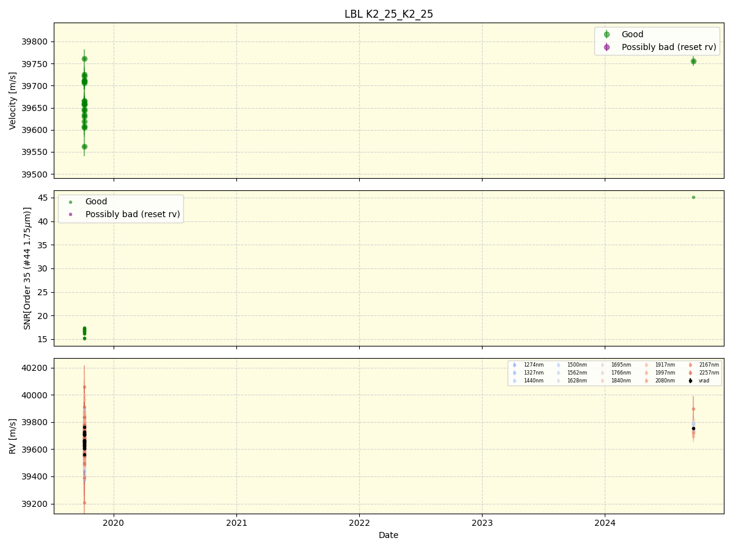Viewport: 733px width, 549px height.
Task: Select the highest 2019 velocity point near 39760
Action: coord(84,59)
